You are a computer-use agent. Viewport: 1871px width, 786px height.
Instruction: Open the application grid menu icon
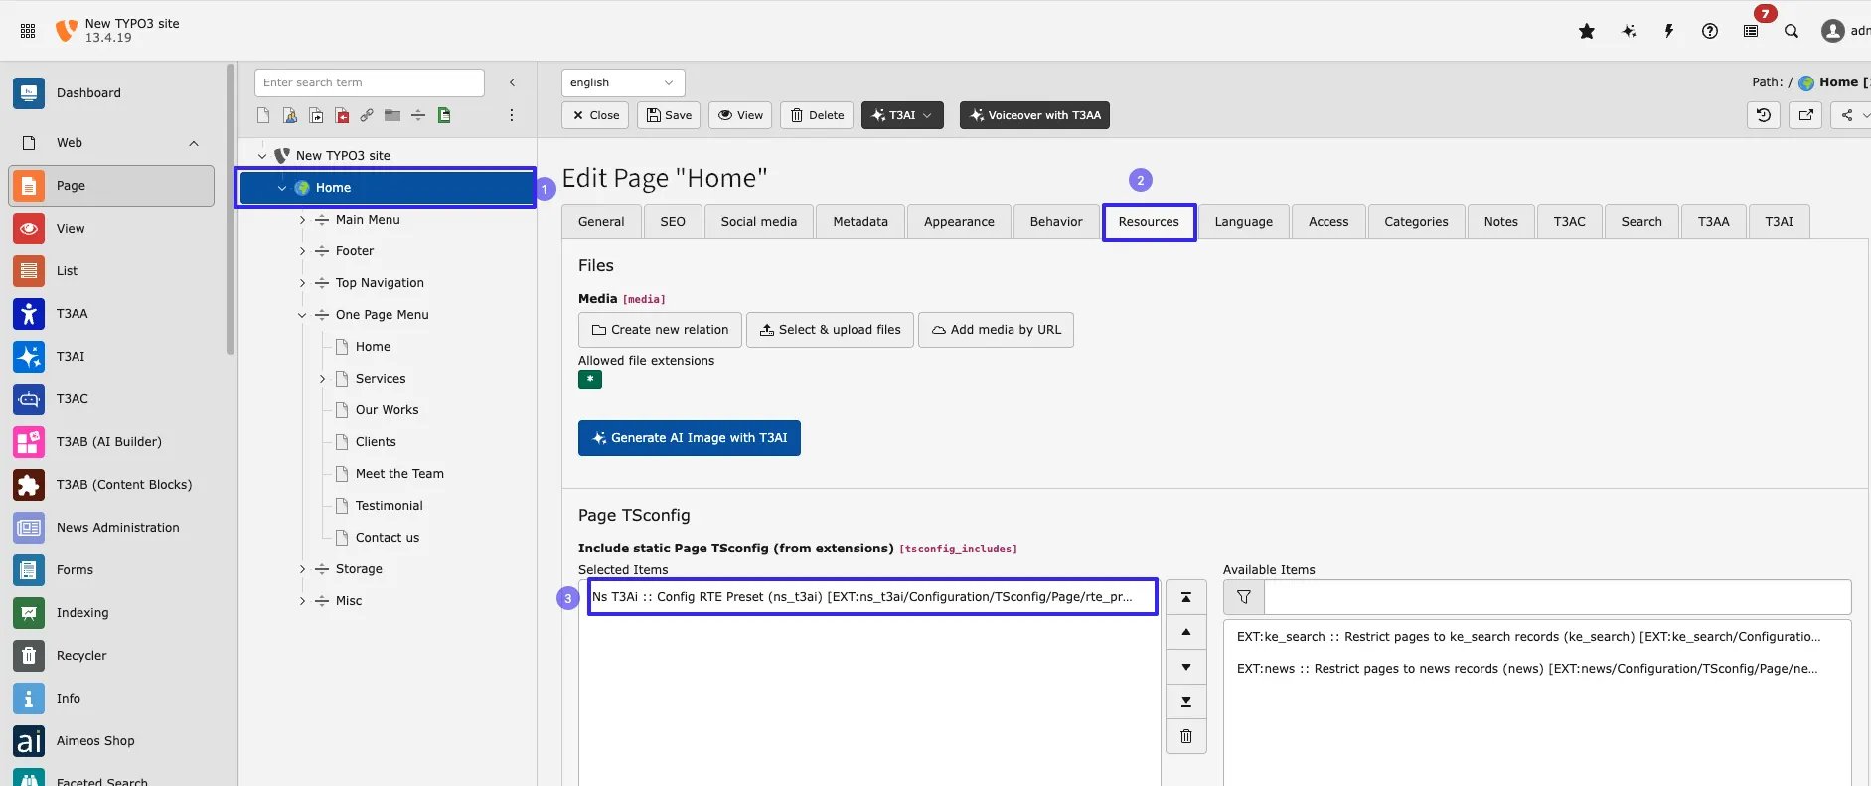pyautogui.click(x=28, y=31)
